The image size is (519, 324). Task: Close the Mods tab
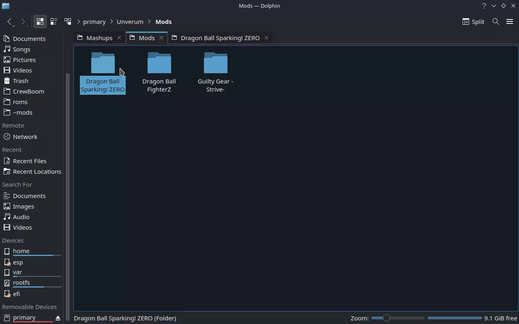(x=161, y=38)
